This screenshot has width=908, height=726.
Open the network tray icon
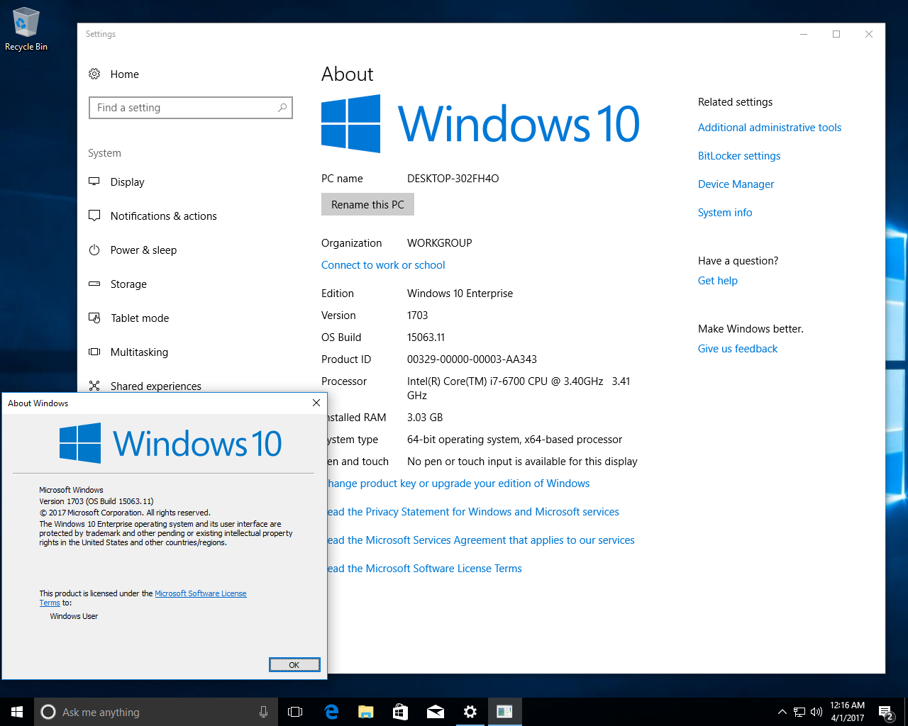[799, 712]
